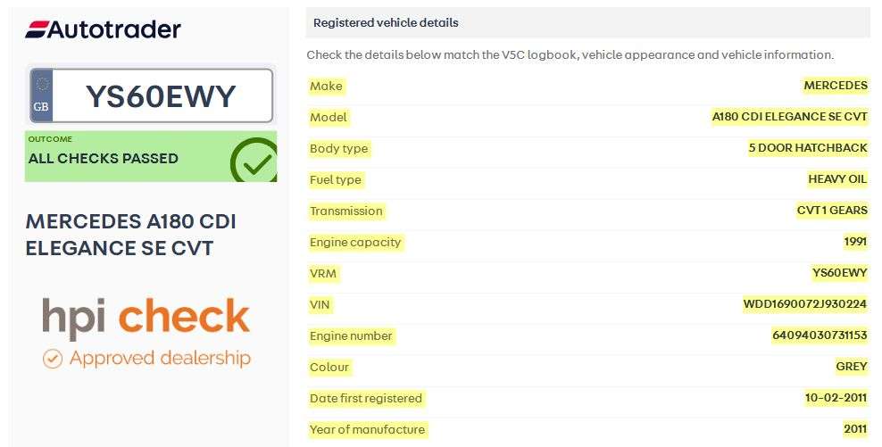This screenshot has height=447, width=882.
Task: Click the ALL CHECKS PASSED banner
Action: [104, 158]
